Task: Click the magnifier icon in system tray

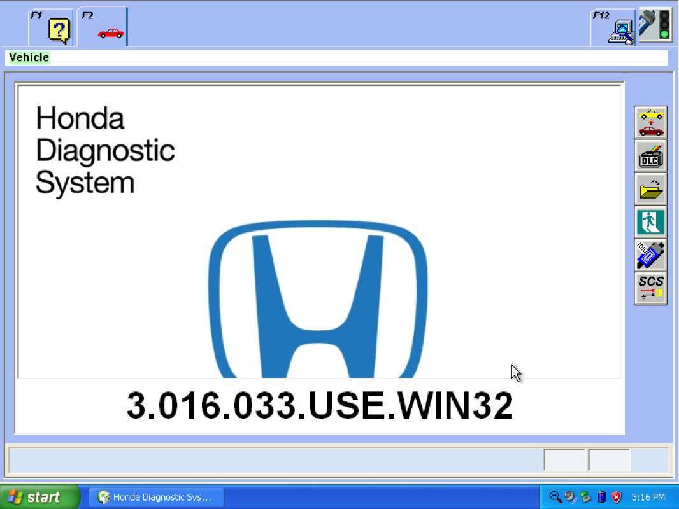Action: (x=554, y=497)
